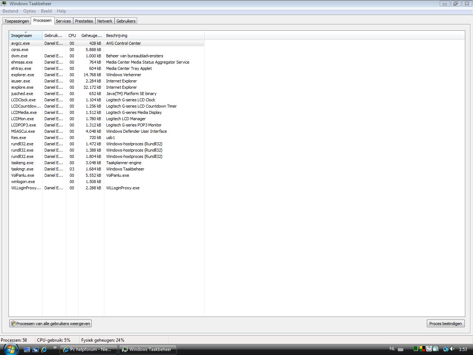The width and height of the screenshot is (473, 355).
Task: Select the iexplore.exe process row
Action: click(107, 87)
